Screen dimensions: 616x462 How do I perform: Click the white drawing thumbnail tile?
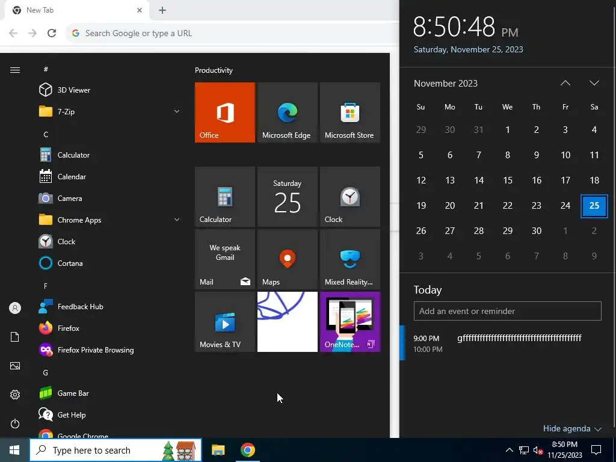287,322
